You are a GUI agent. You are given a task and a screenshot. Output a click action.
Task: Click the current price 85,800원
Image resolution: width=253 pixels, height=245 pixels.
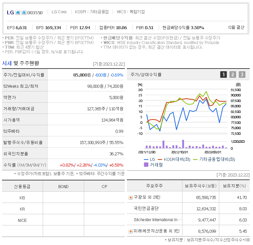pos(82,75)
